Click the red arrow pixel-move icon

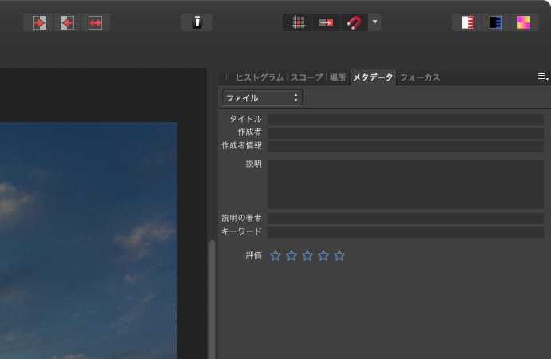click(326, 22)
